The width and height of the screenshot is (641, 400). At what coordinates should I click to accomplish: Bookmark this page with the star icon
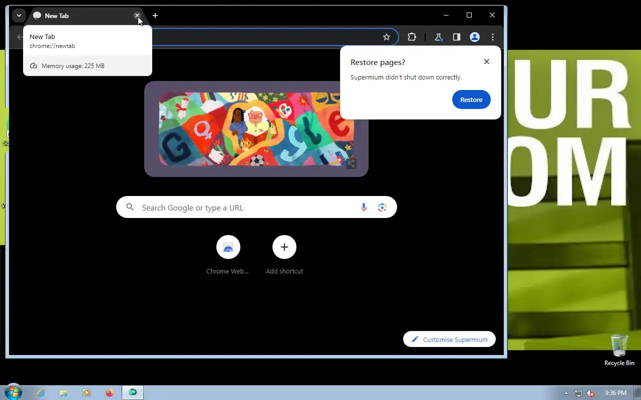[387, 37]
